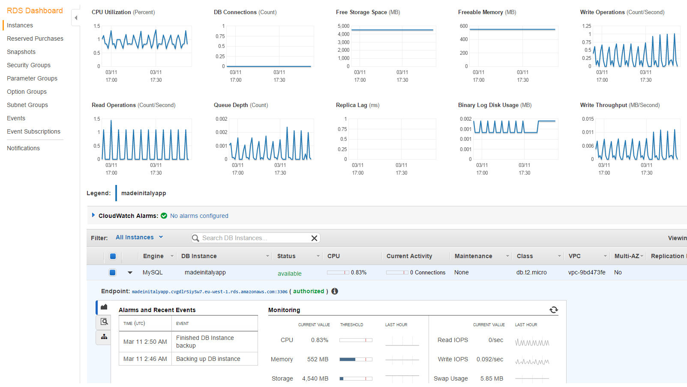687x387 pixels.
Task: Open the Engine column dropdown arrow
Action: [172, 256]
